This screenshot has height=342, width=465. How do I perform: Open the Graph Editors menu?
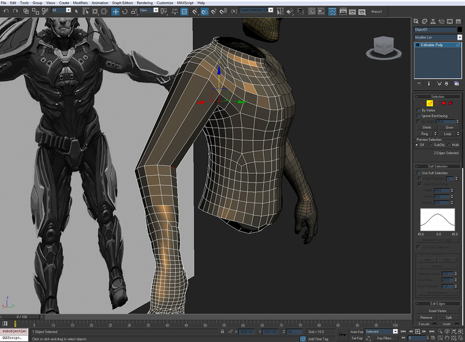pos(123,3)
